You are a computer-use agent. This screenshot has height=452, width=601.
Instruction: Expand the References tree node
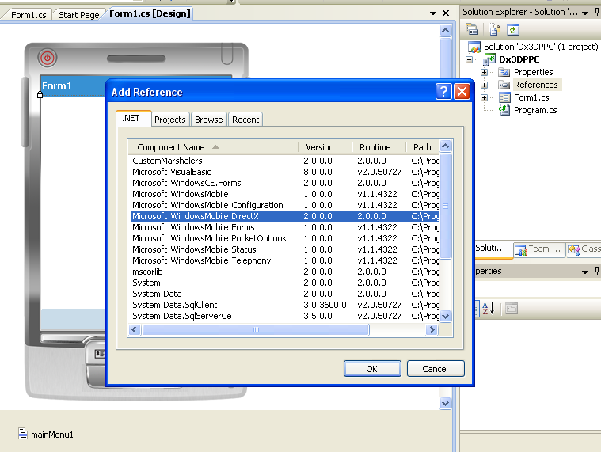click(484, 85)
